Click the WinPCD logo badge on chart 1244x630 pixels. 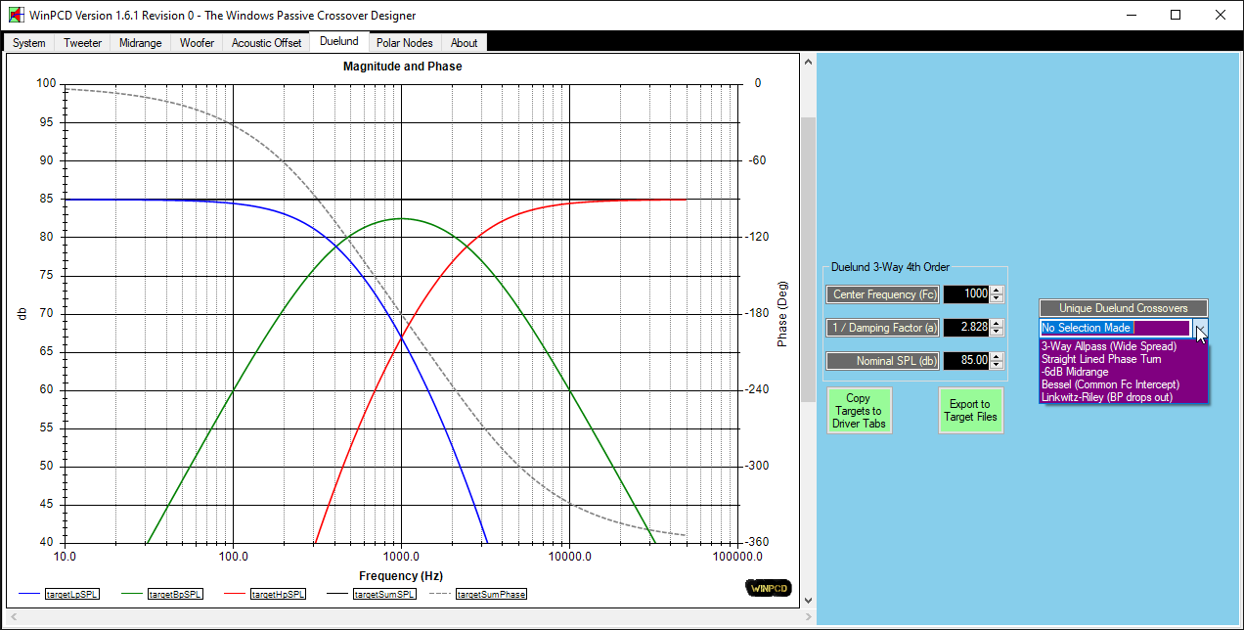tap(767, 588)
